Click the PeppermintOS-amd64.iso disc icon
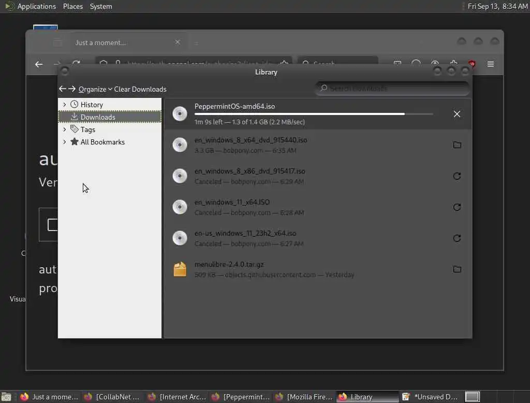Screen dimensions: 530x403 (180, 113)
